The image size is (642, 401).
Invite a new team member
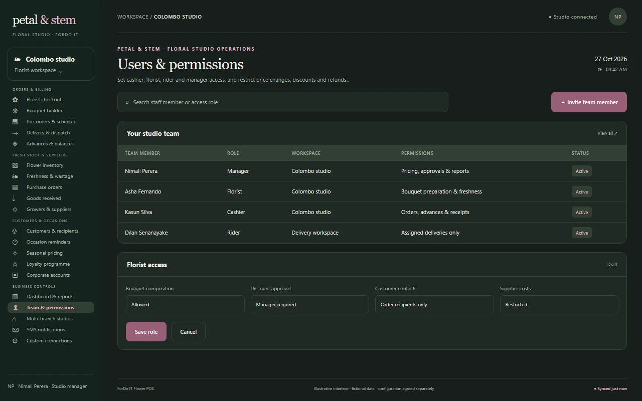[589, 102]
